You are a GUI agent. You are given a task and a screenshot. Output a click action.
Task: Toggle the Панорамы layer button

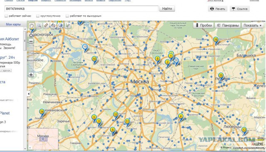(228, 25)
